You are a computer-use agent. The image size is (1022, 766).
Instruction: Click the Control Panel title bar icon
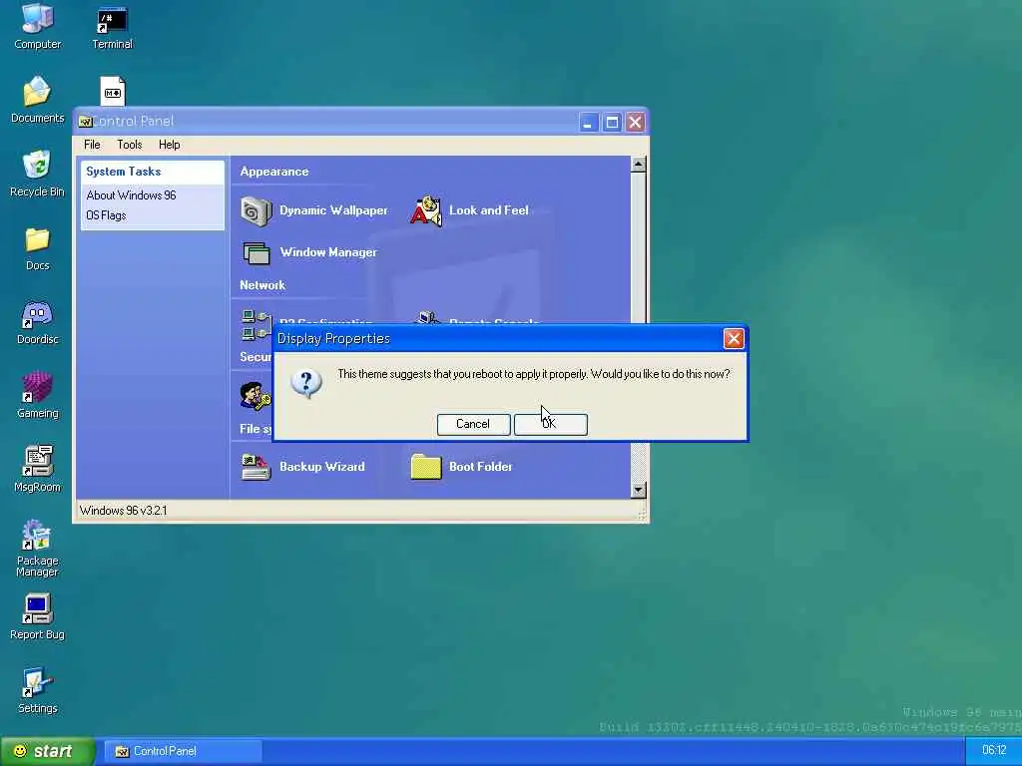point(86,121)
